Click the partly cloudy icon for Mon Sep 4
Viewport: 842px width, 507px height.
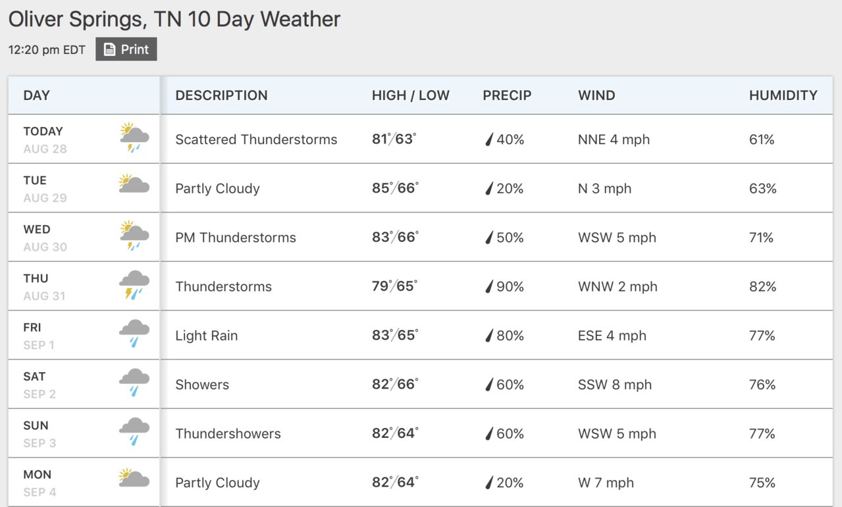tap(134, 478)
